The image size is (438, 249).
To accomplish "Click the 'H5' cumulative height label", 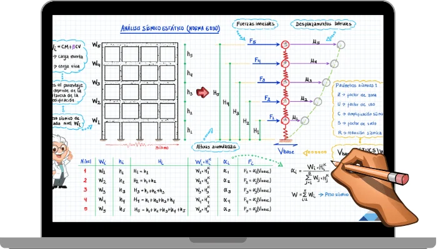I will 216,93.
